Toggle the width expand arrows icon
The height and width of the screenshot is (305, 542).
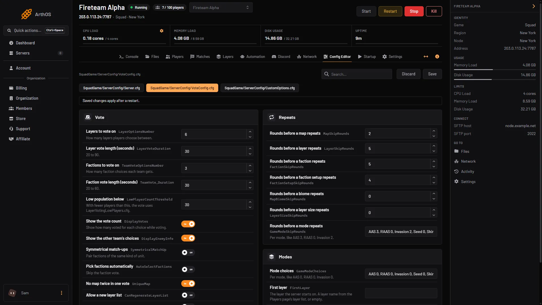(426, 56)
